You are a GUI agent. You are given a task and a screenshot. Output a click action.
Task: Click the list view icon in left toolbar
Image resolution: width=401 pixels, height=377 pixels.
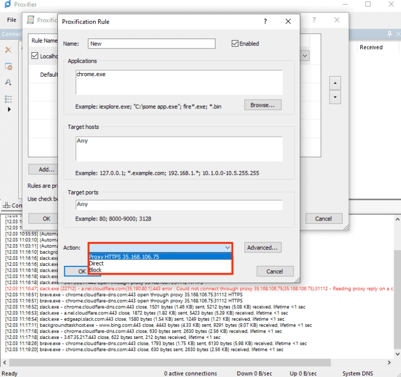pos(8,99)
